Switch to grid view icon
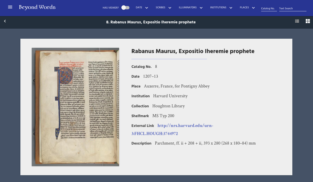The width and height of the screenshot is (313, 182). coord(308,21)
